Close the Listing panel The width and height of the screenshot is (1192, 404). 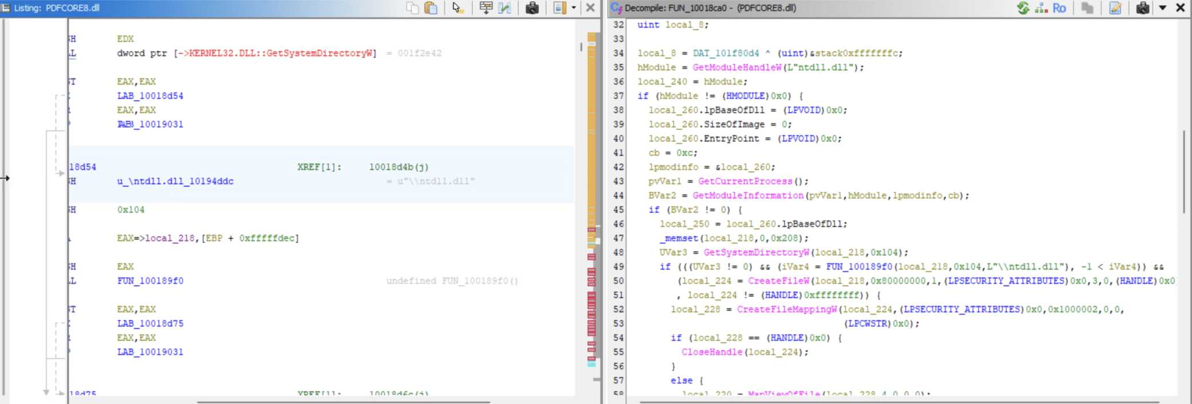(590, 8)
